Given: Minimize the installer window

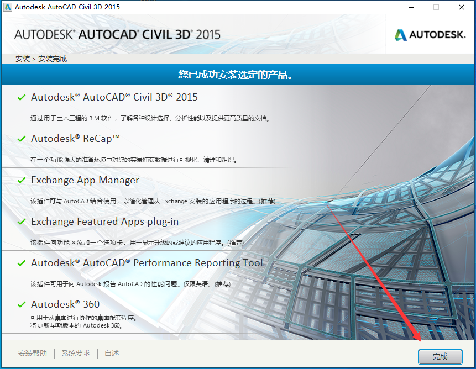Looking at the screenshot, I should pos(411,7).
